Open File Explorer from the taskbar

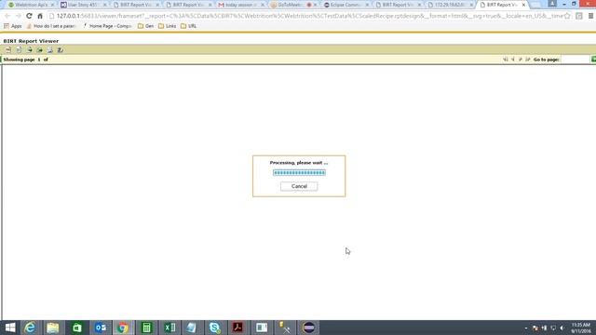click(53, 328)
